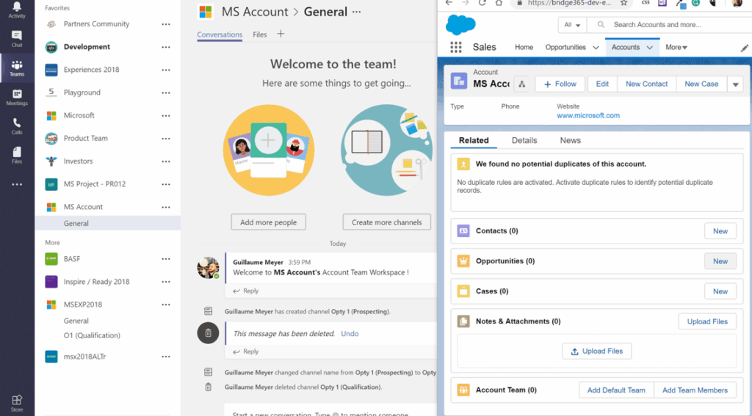Open more apps ellipsis in Teams sidebar
The image size is (752, 416).
click(17, 184)
